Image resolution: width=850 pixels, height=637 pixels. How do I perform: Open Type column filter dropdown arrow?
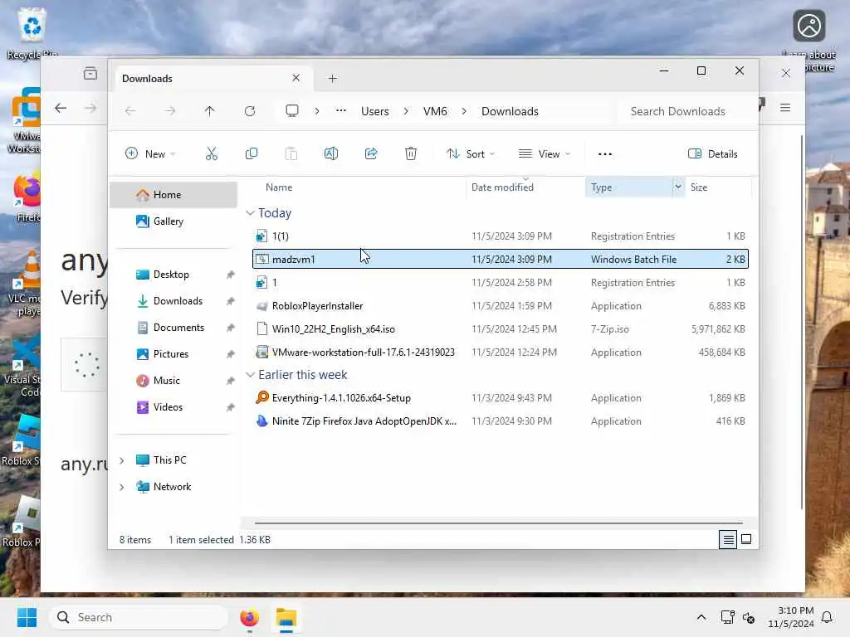(678, 187)
